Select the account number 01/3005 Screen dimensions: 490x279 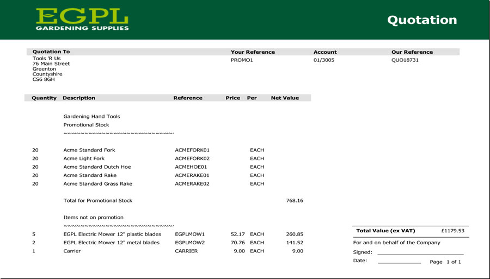(x=324, y=60)
